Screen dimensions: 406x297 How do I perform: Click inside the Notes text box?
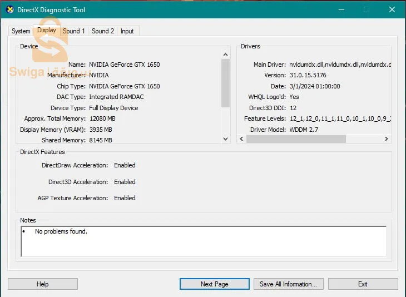(203, 241)
